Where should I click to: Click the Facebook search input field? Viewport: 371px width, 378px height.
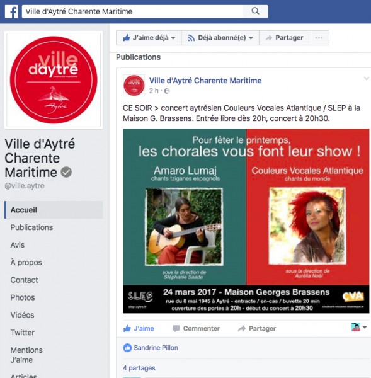coord(132,11)
